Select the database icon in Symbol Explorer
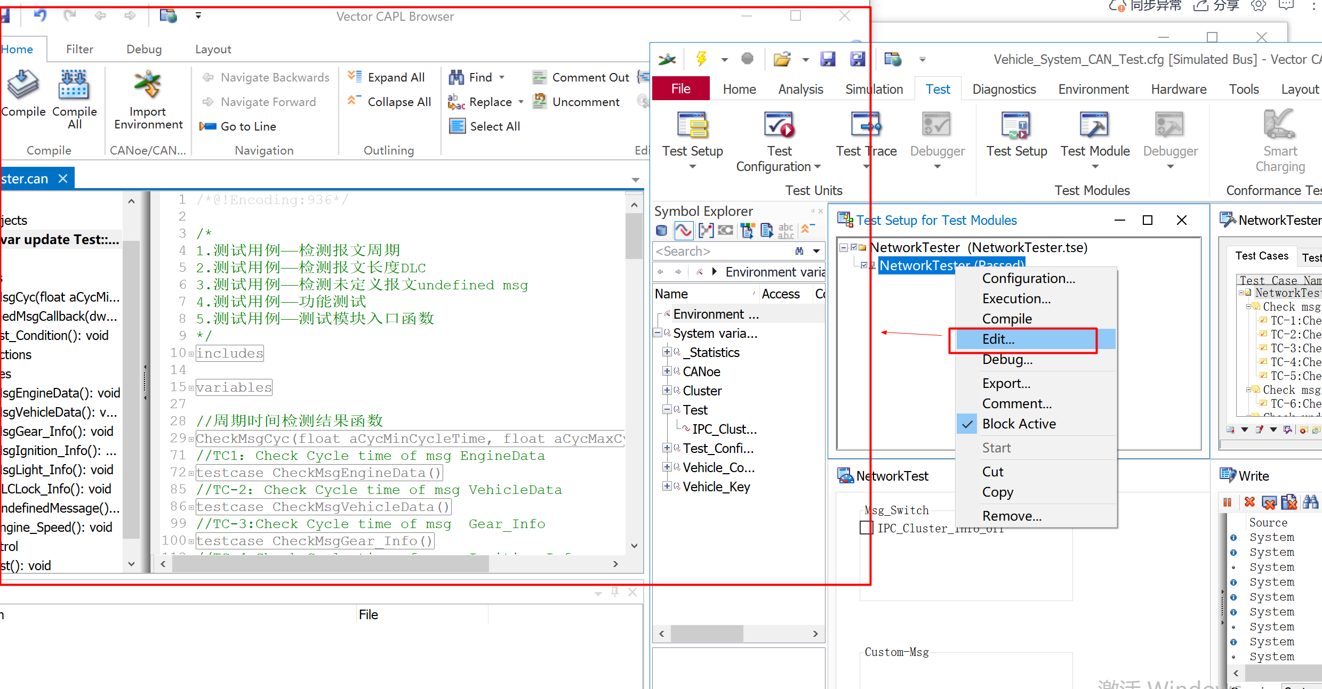This screenshot has width=1322, height=689. 661,230
